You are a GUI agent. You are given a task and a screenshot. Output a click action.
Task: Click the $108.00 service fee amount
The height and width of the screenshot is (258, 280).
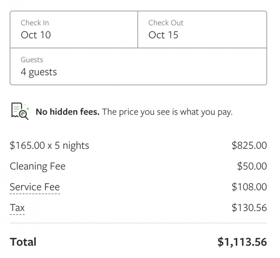249,187
